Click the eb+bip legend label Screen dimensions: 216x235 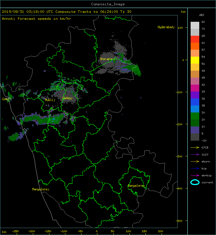tap(207, 176)
